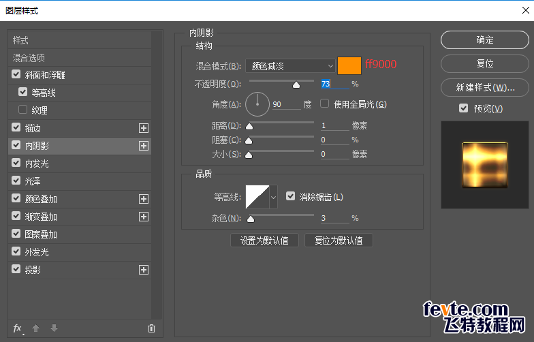This screenshot has width=534, height=342.
Task: Click the 距离 slider handle
Action: point(249,127)
